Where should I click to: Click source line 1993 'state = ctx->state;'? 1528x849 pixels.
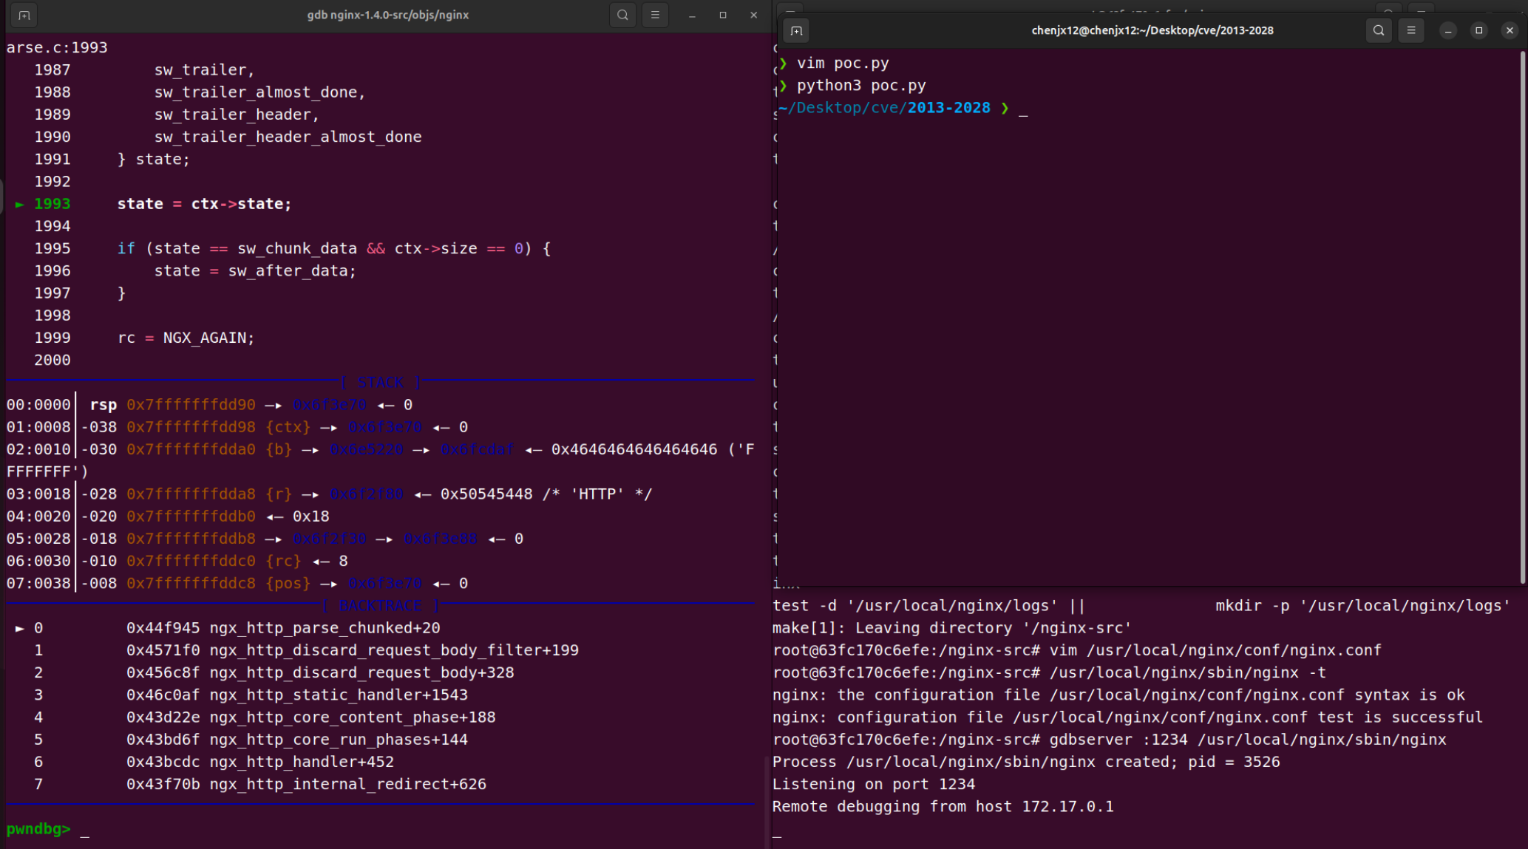coord(204,204)
